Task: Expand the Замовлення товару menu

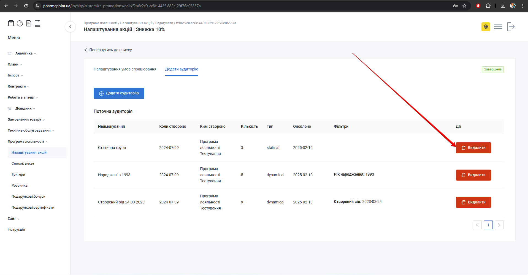Action: point(26,119)
